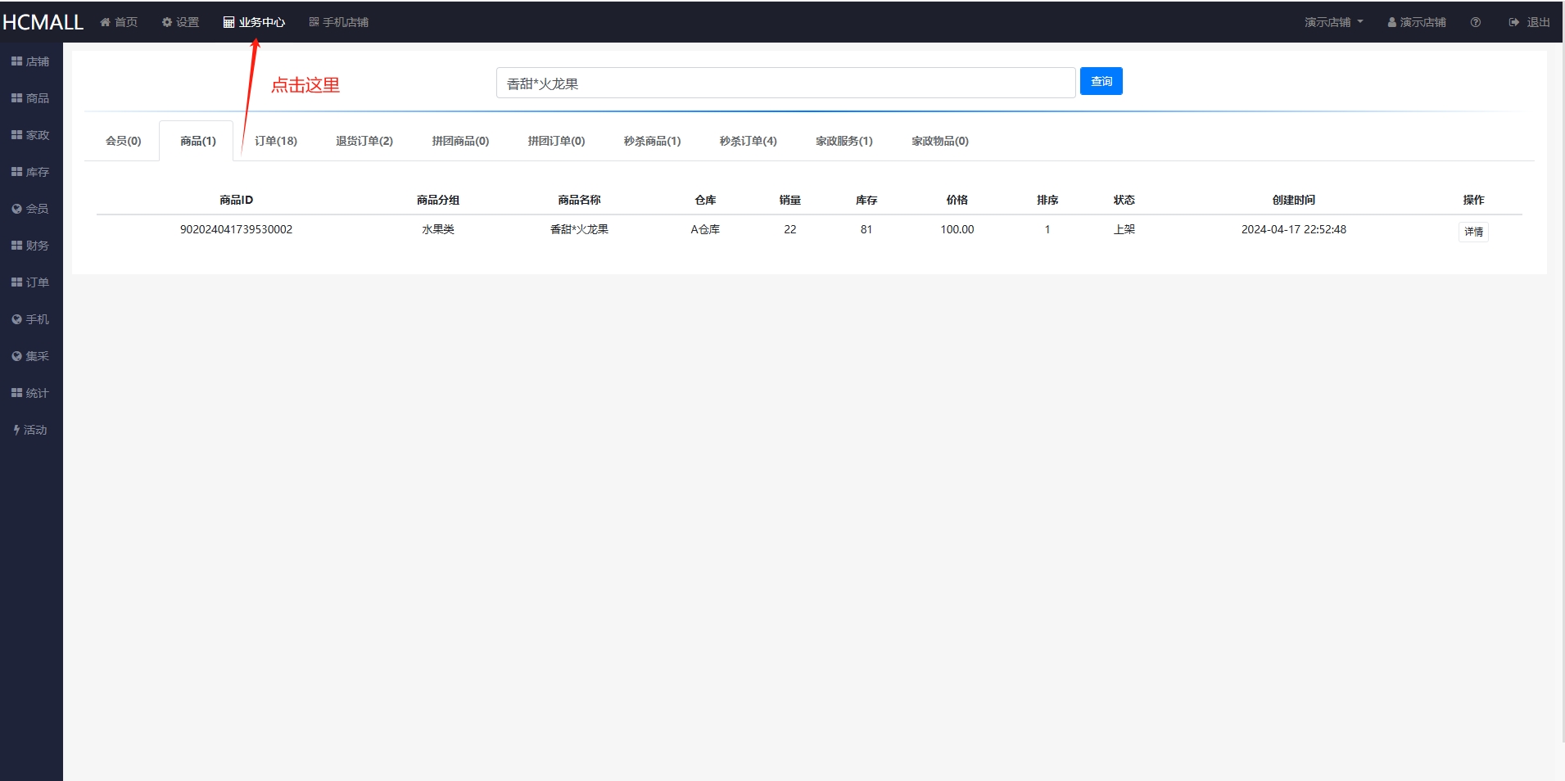Click the 商品ID column header
The height and width of the screenshot is (781, 1565).
[x=236, y=200]
